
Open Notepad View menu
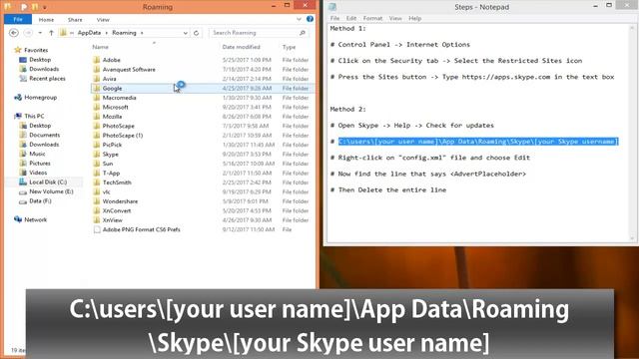pyautogui.click(x=395, y=18)
